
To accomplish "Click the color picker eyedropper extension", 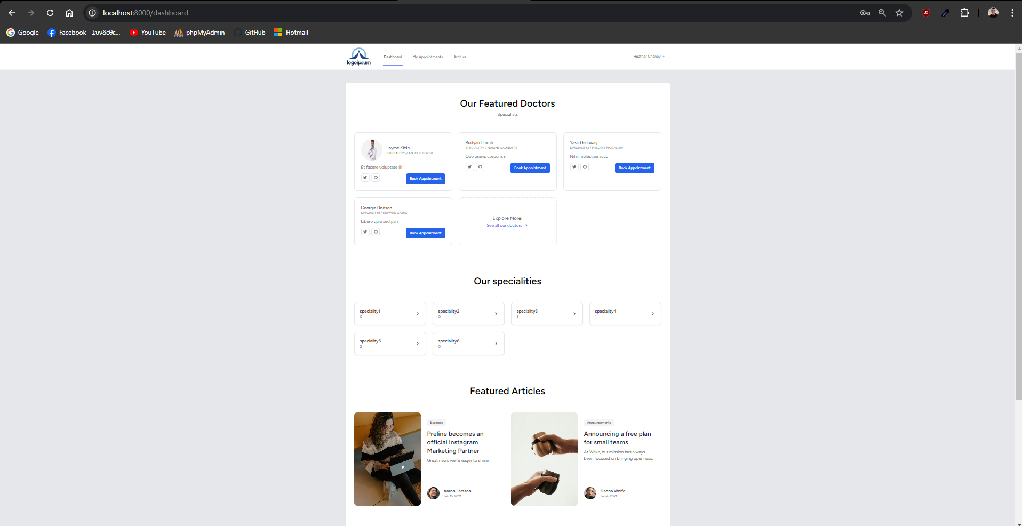I will click(945, 13).
